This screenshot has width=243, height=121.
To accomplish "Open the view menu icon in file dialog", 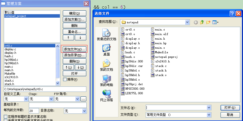I will click(x=215, y=22).
